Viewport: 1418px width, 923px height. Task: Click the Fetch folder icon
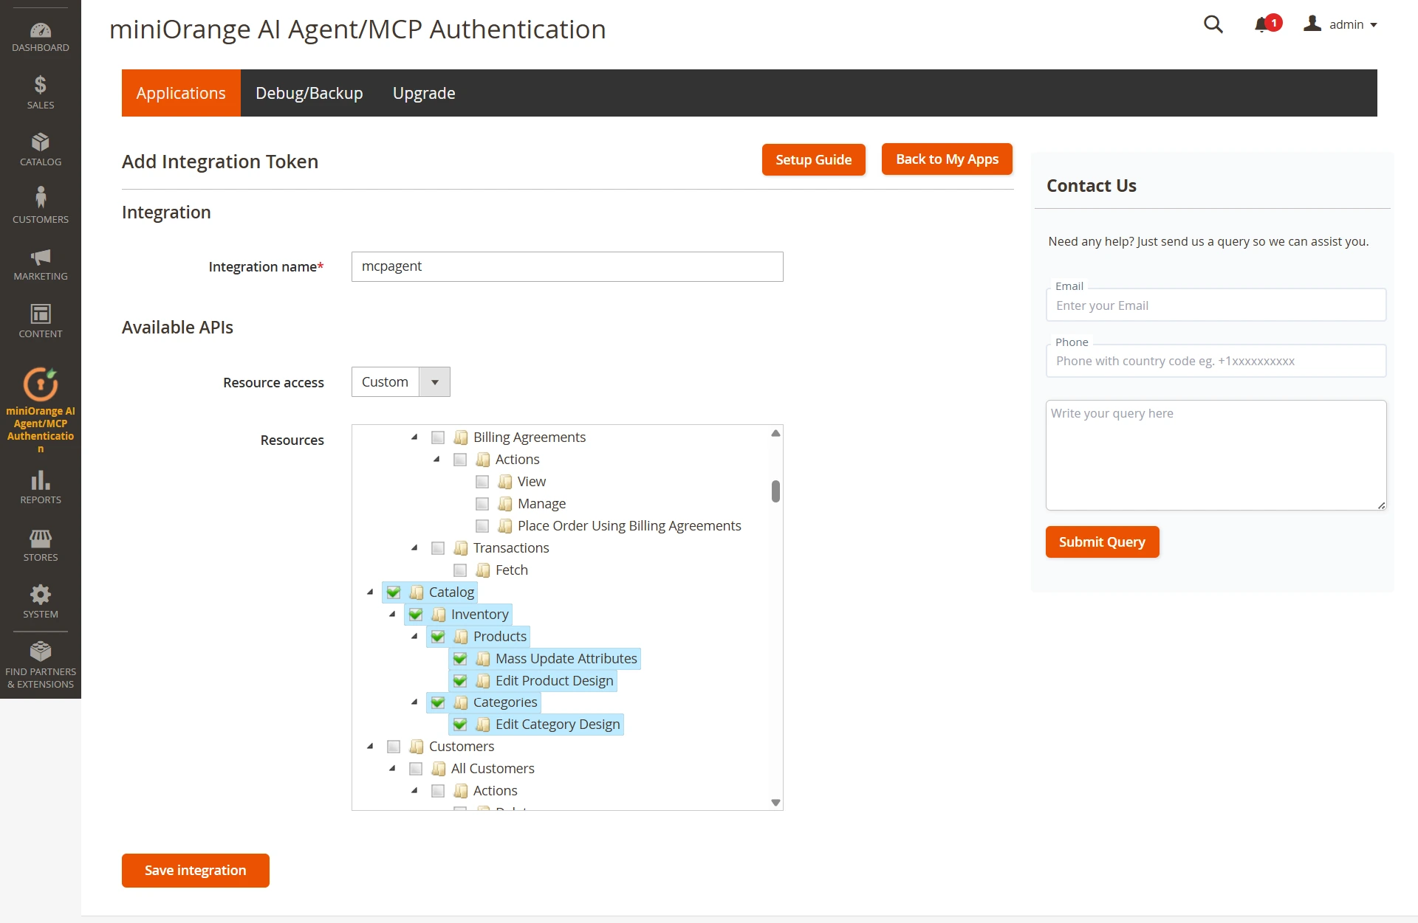pyautogui.click(x=483, y=570)
